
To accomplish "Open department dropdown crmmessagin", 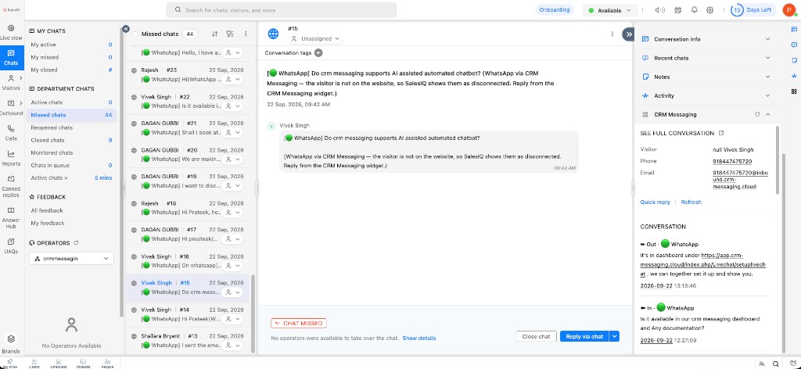I will (x=71, y=259).
